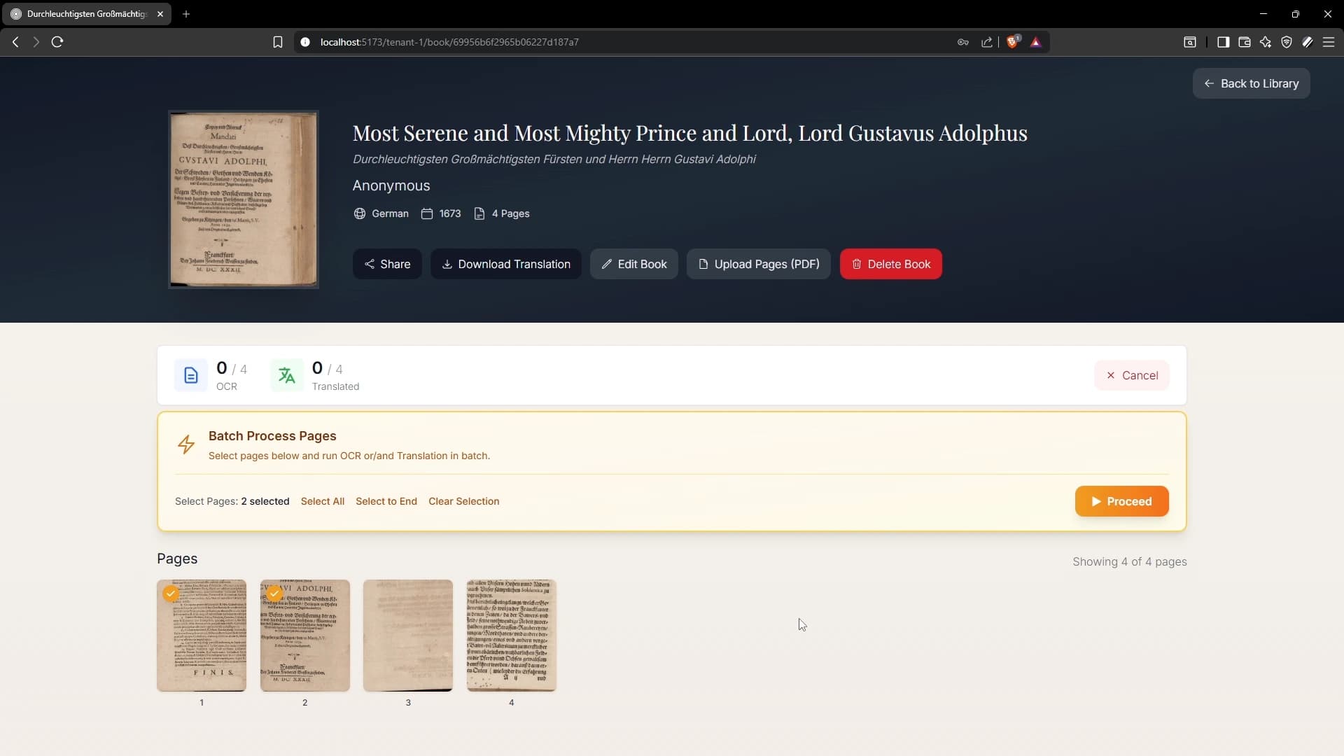Bookmark this page using the star icon
Image resolution: width=1344 pixels, height=756 pixels.
pos(278,42)
